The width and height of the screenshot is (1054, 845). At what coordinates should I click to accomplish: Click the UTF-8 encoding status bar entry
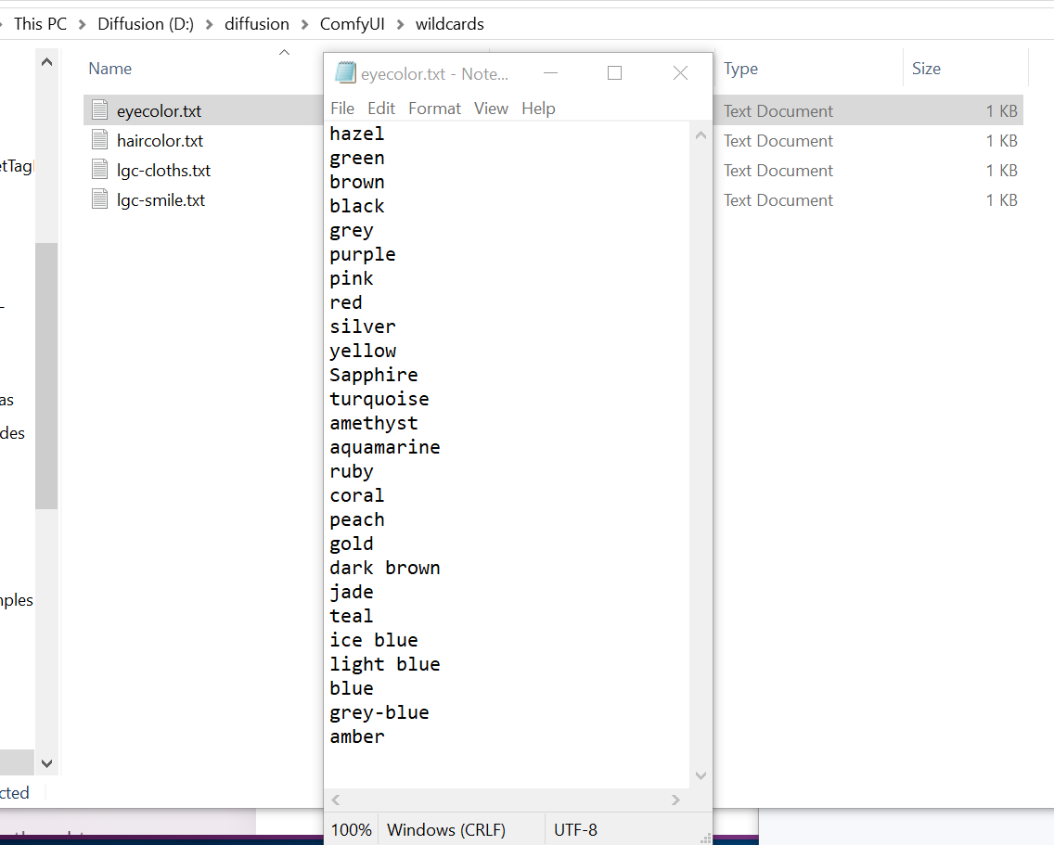pyautogui.click(x=575, y=829)
